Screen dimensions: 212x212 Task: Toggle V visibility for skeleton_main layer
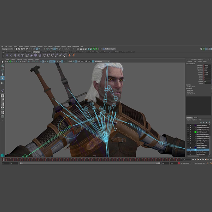click(188, 150)
